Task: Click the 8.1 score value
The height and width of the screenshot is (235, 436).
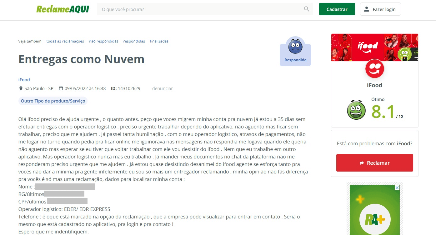Action: click(383, 112)
